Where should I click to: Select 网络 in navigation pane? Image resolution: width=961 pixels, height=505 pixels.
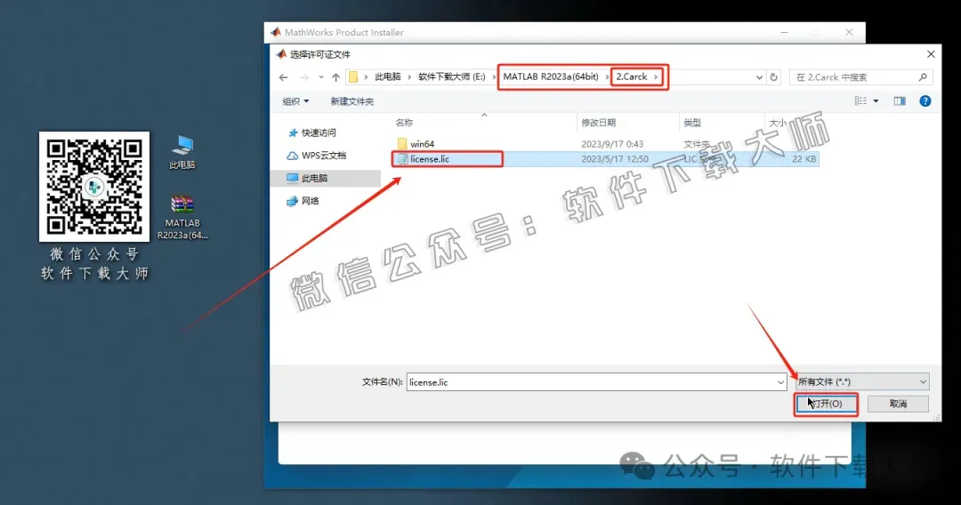[311, 201]
